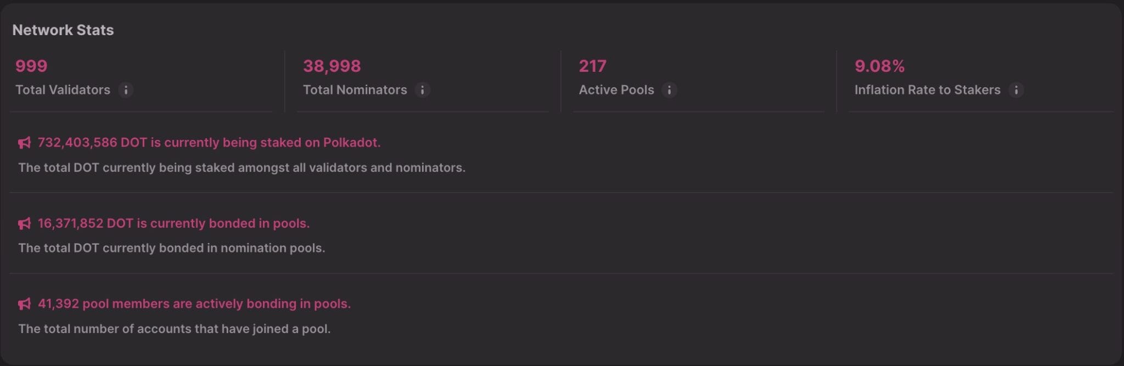
Task: Click the megaphone icon for pool members announcement
Action: tap(24, 303)
